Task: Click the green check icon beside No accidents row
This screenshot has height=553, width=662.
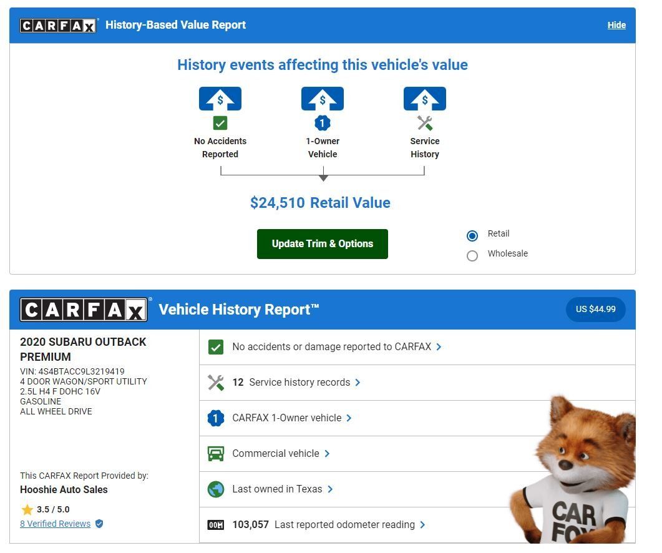Action: (216, 347)
